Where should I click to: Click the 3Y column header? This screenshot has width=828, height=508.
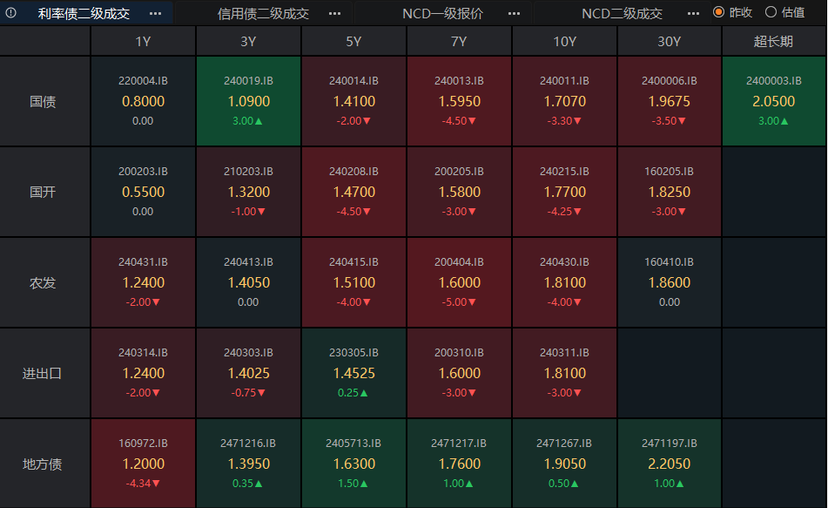coord(248,41)
